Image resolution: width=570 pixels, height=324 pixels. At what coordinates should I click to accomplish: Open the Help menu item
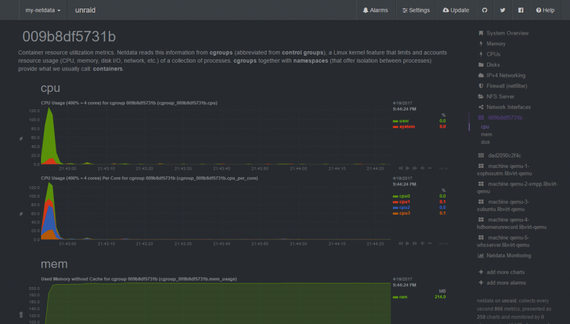tap(545, 10)
